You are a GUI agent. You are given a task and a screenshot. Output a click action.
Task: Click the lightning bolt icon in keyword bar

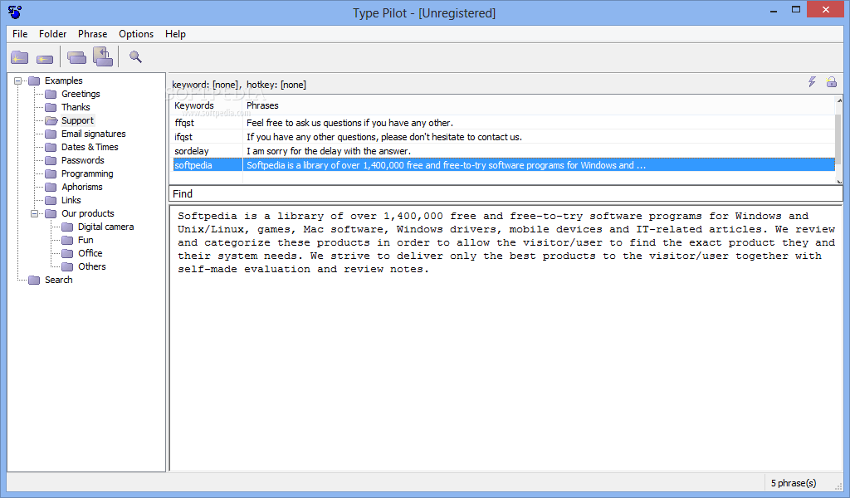(812, 82)
